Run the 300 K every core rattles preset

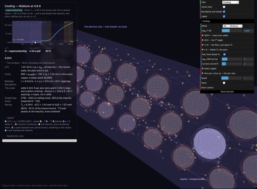pyautogui.click(x=227, y=35)
